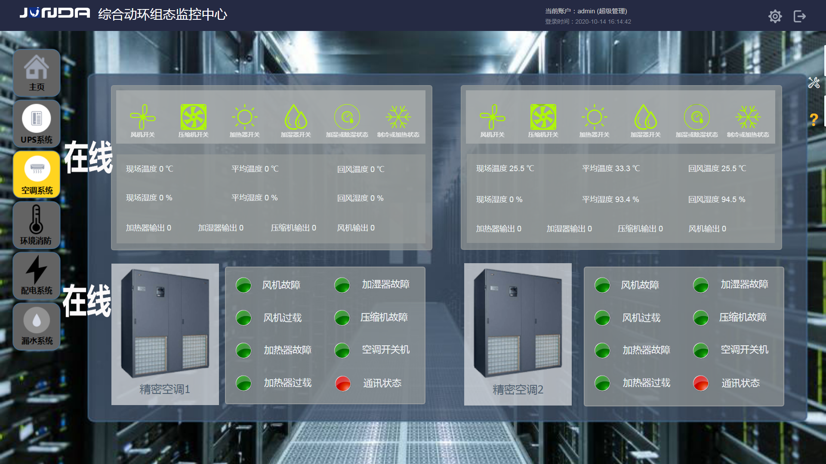Open help via the question mark icon
The image size is (826, 464).
(x=814, y=120)
